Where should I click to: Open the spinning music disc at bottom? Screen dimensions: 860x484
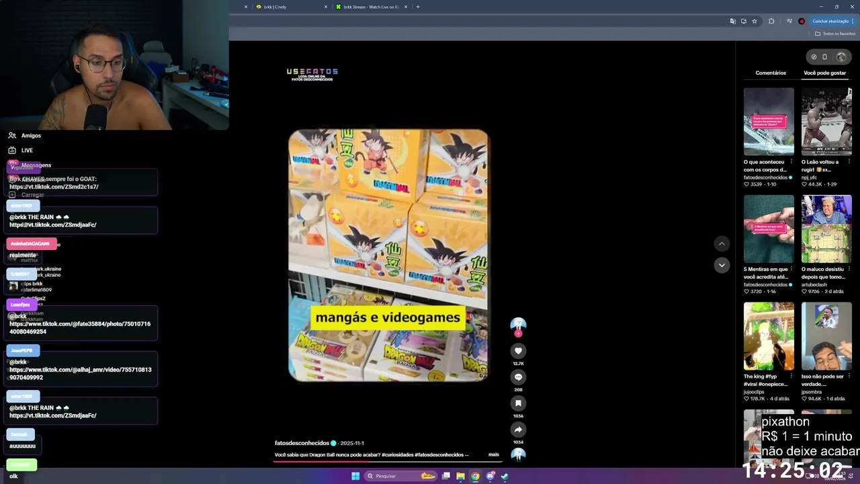pos(518,455)
